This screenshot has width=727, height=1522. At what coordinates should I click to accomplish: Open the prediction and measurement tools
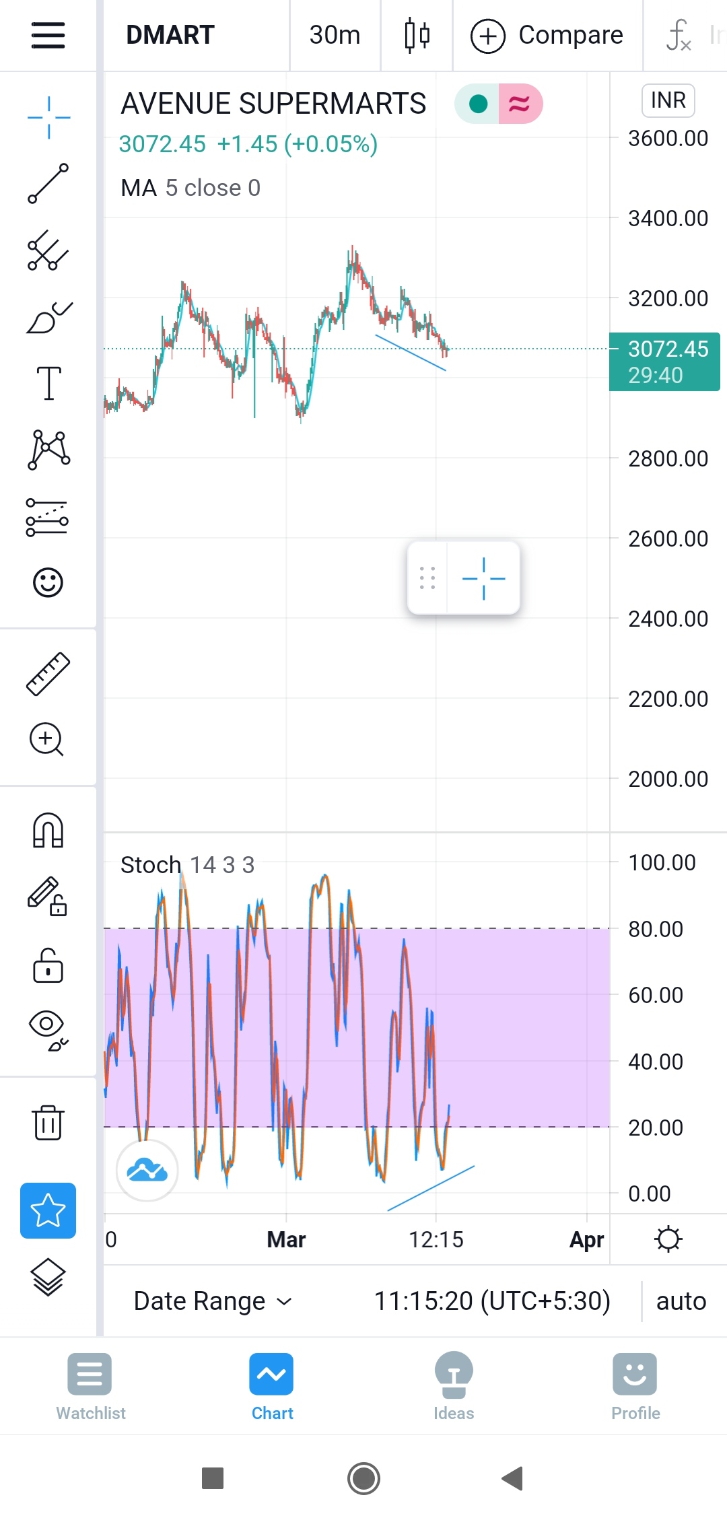[x=47, y=517]
